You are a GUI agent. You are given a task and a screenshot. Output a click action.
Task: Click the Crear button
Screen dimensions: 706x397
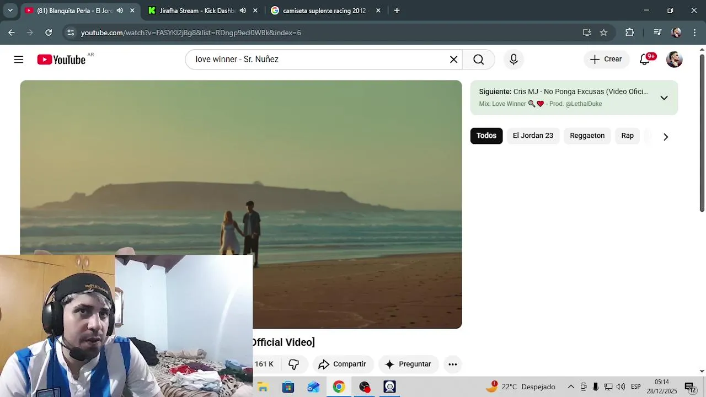coord(606,60)
